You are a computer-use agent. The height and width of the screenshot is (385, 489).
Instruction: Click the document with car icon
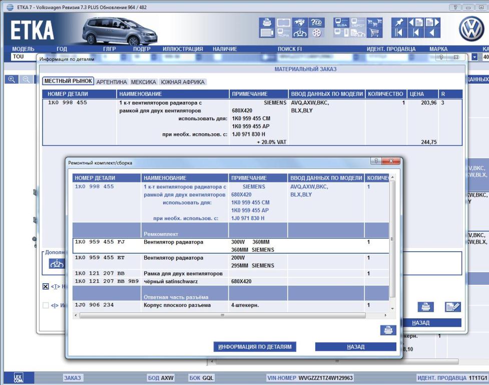point(358,33)
